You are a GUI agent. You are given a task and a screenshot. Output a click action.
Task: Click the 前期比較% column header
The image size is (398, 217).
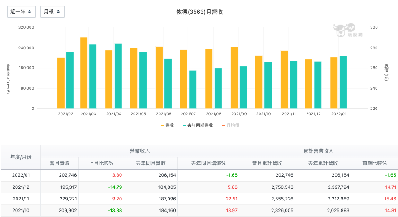pos(374,164)
